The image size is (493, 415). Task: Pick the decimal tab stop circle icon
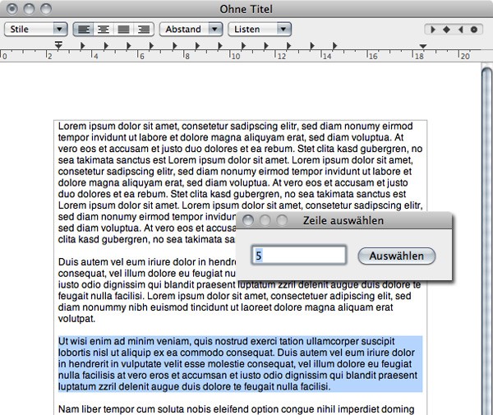point(473,30)
